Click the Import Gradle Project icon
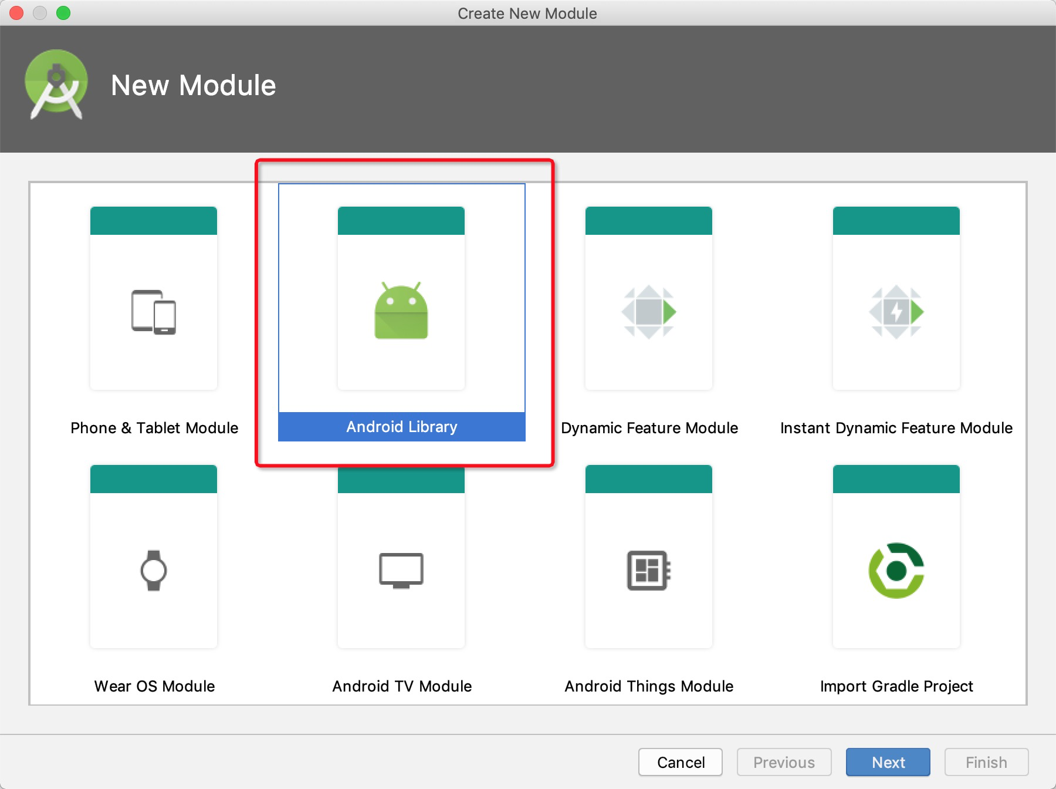This screenshot has width=1056, height=789. [896, 570]
